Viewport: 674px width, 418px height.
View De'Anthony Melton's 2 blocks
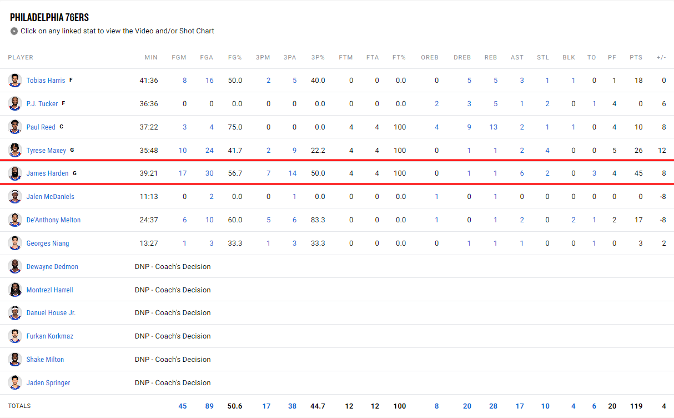pos(574,220)
